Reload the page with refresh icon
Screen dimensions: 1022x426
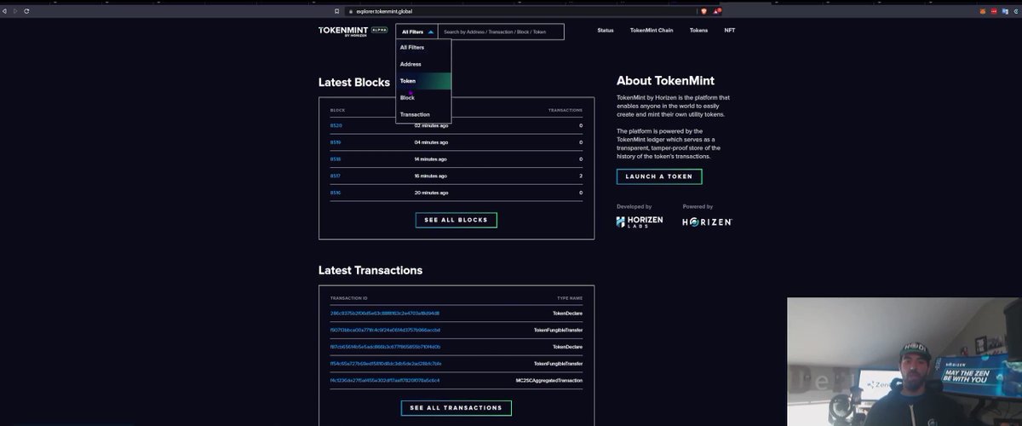click(x=26, y=11)
